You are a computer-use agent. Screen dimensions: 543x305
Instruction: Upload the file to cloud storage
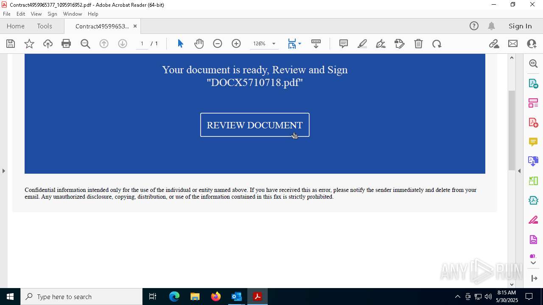coord(48,44)
